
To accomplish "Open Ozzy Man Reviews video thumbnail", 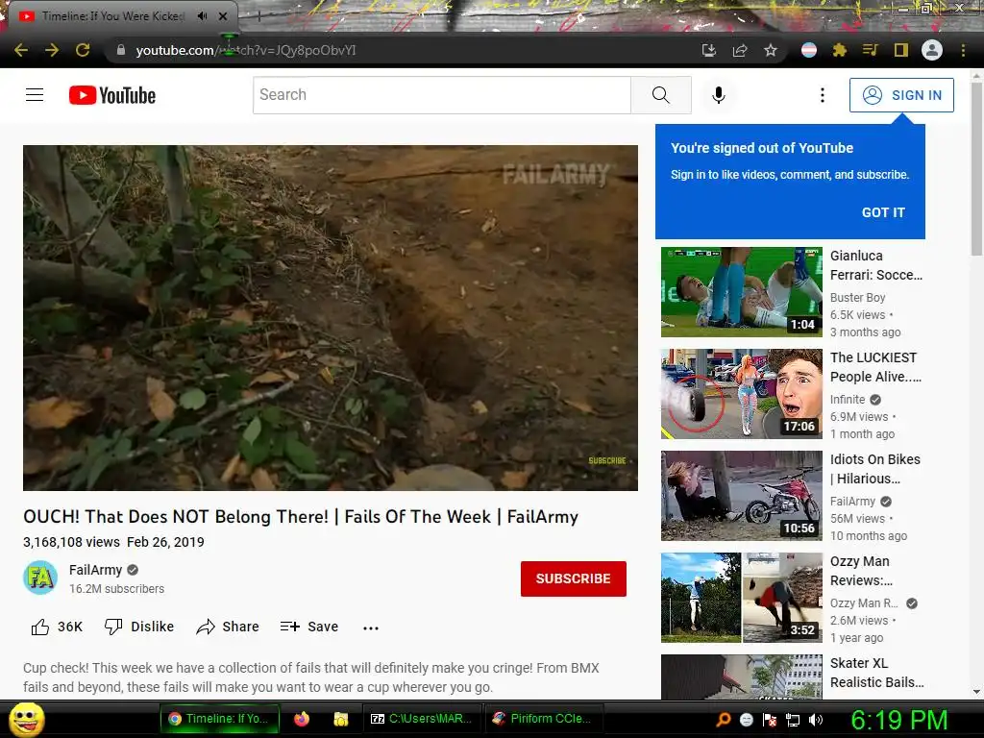I will coord(742,598).
